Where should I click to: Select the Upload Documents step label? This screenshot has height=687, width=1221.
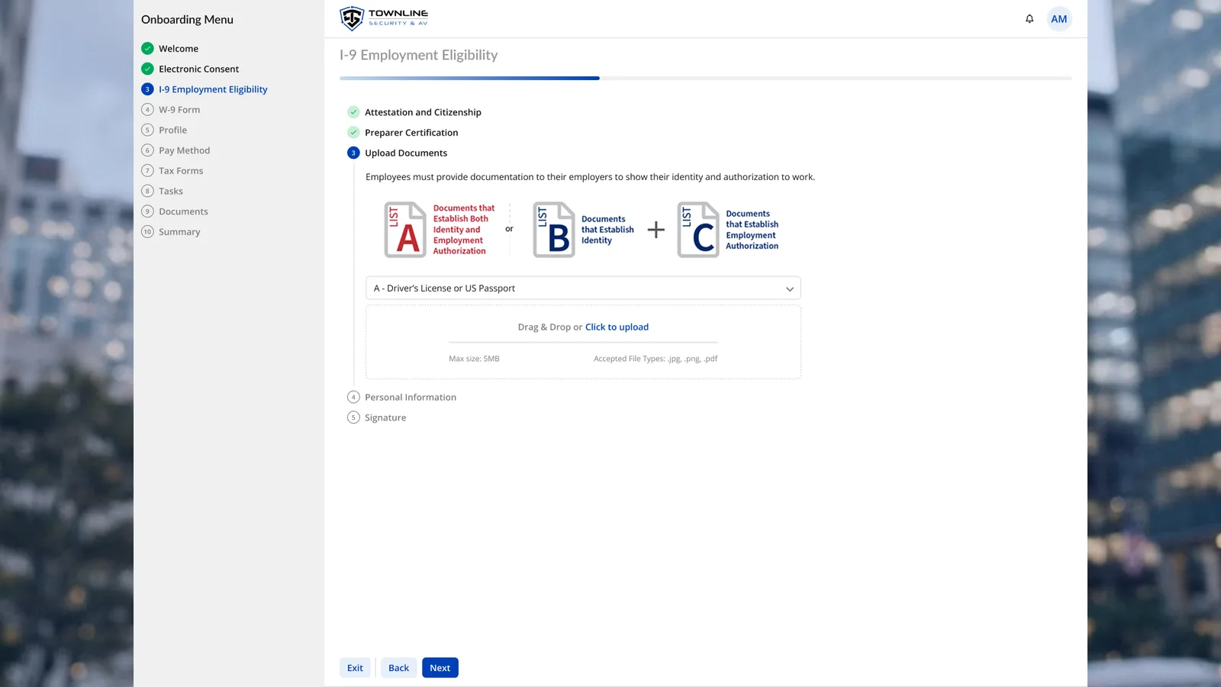406,153
